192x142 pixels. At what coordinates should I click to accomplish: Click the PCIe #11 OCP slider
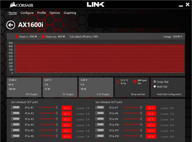pos(133,130)
